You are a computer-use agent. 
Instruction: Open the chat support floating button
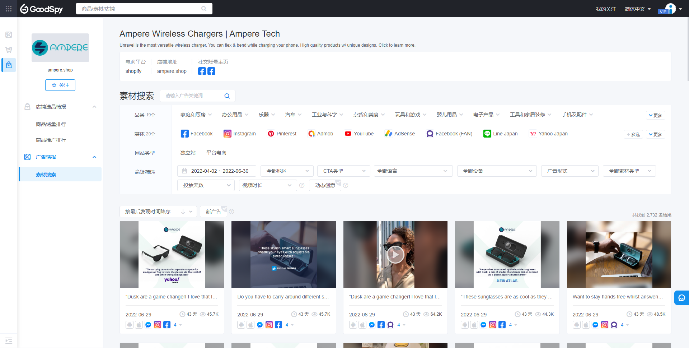(681, 298)
